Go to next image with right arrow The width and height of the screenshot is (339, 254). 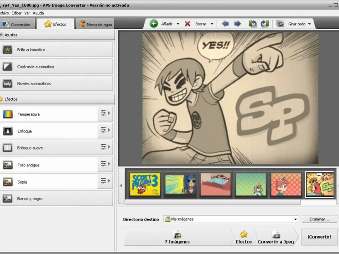click(x=237, y=24)
